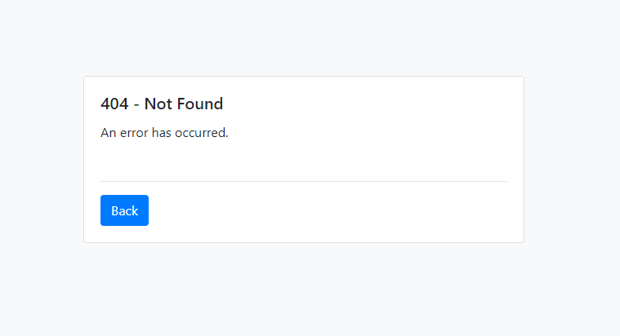This screenshot has height=336, width=620.
Task: Click the word "error" in the message
Action: pos(134,133)
